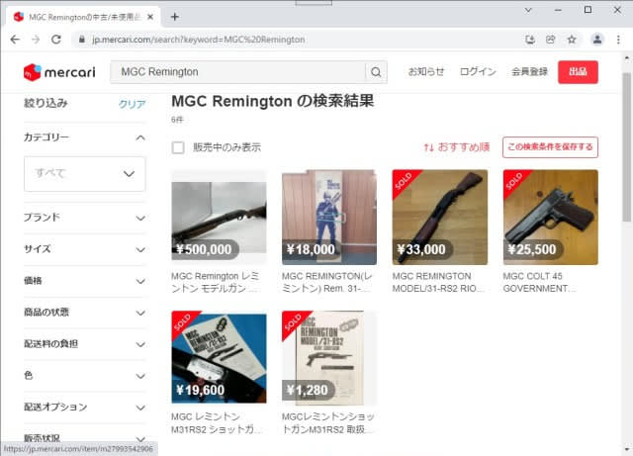
Task: Open a new browser tab
Action: pyautogui.click(x=175, y=17)
